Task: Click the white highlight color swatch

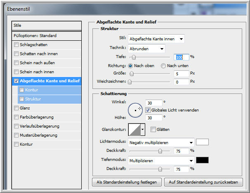Action: click(x=202, y=142)
